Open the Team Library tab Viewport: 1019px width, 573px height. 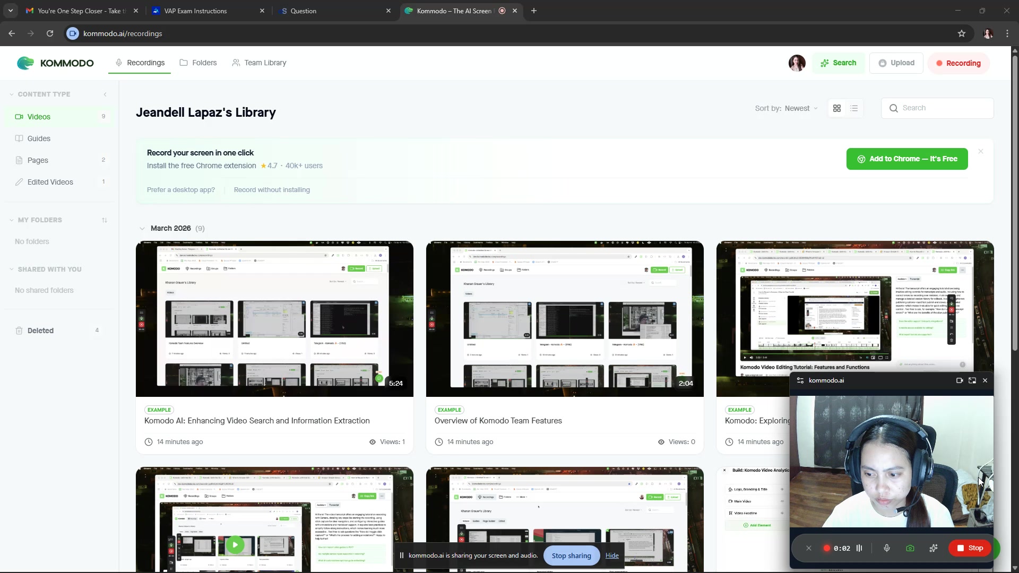click(x=259, y=63)
